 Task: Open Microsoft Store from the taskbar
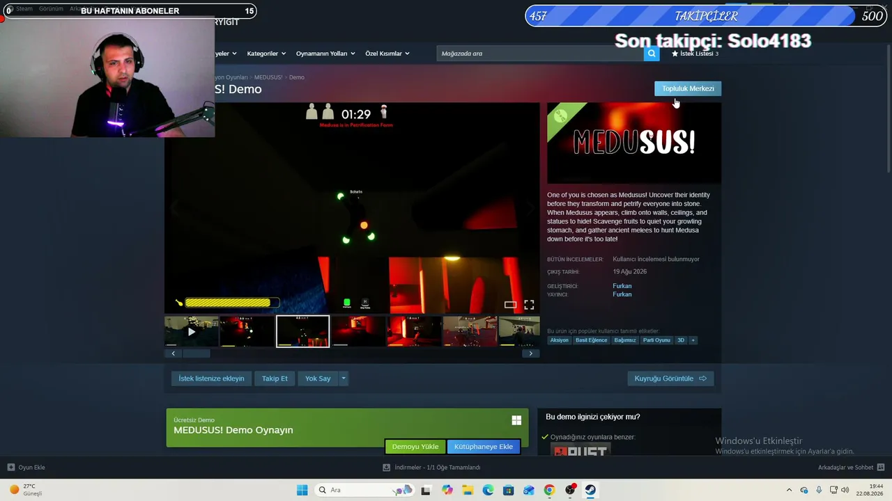[x=509, y=490]
